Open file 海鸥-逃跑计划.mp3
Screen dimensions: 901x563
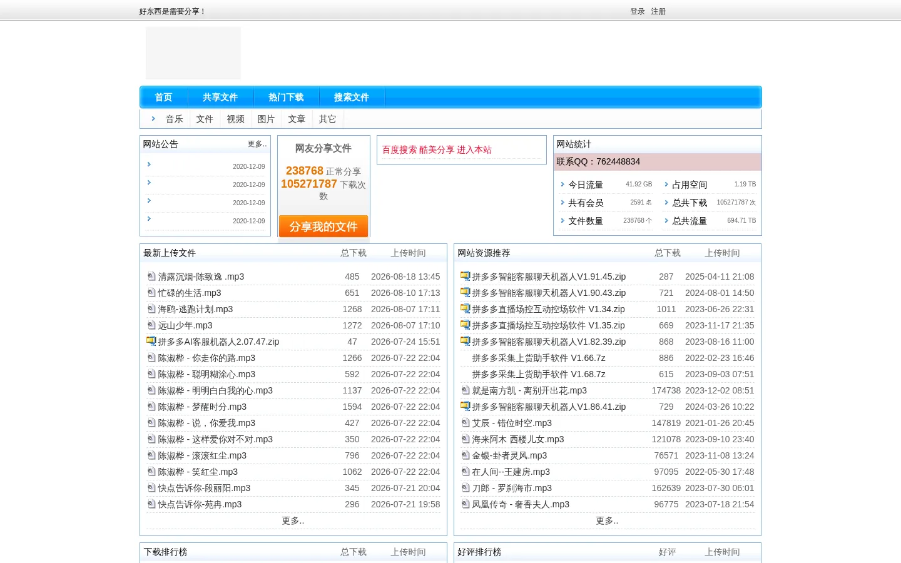[x=195, y=309]
